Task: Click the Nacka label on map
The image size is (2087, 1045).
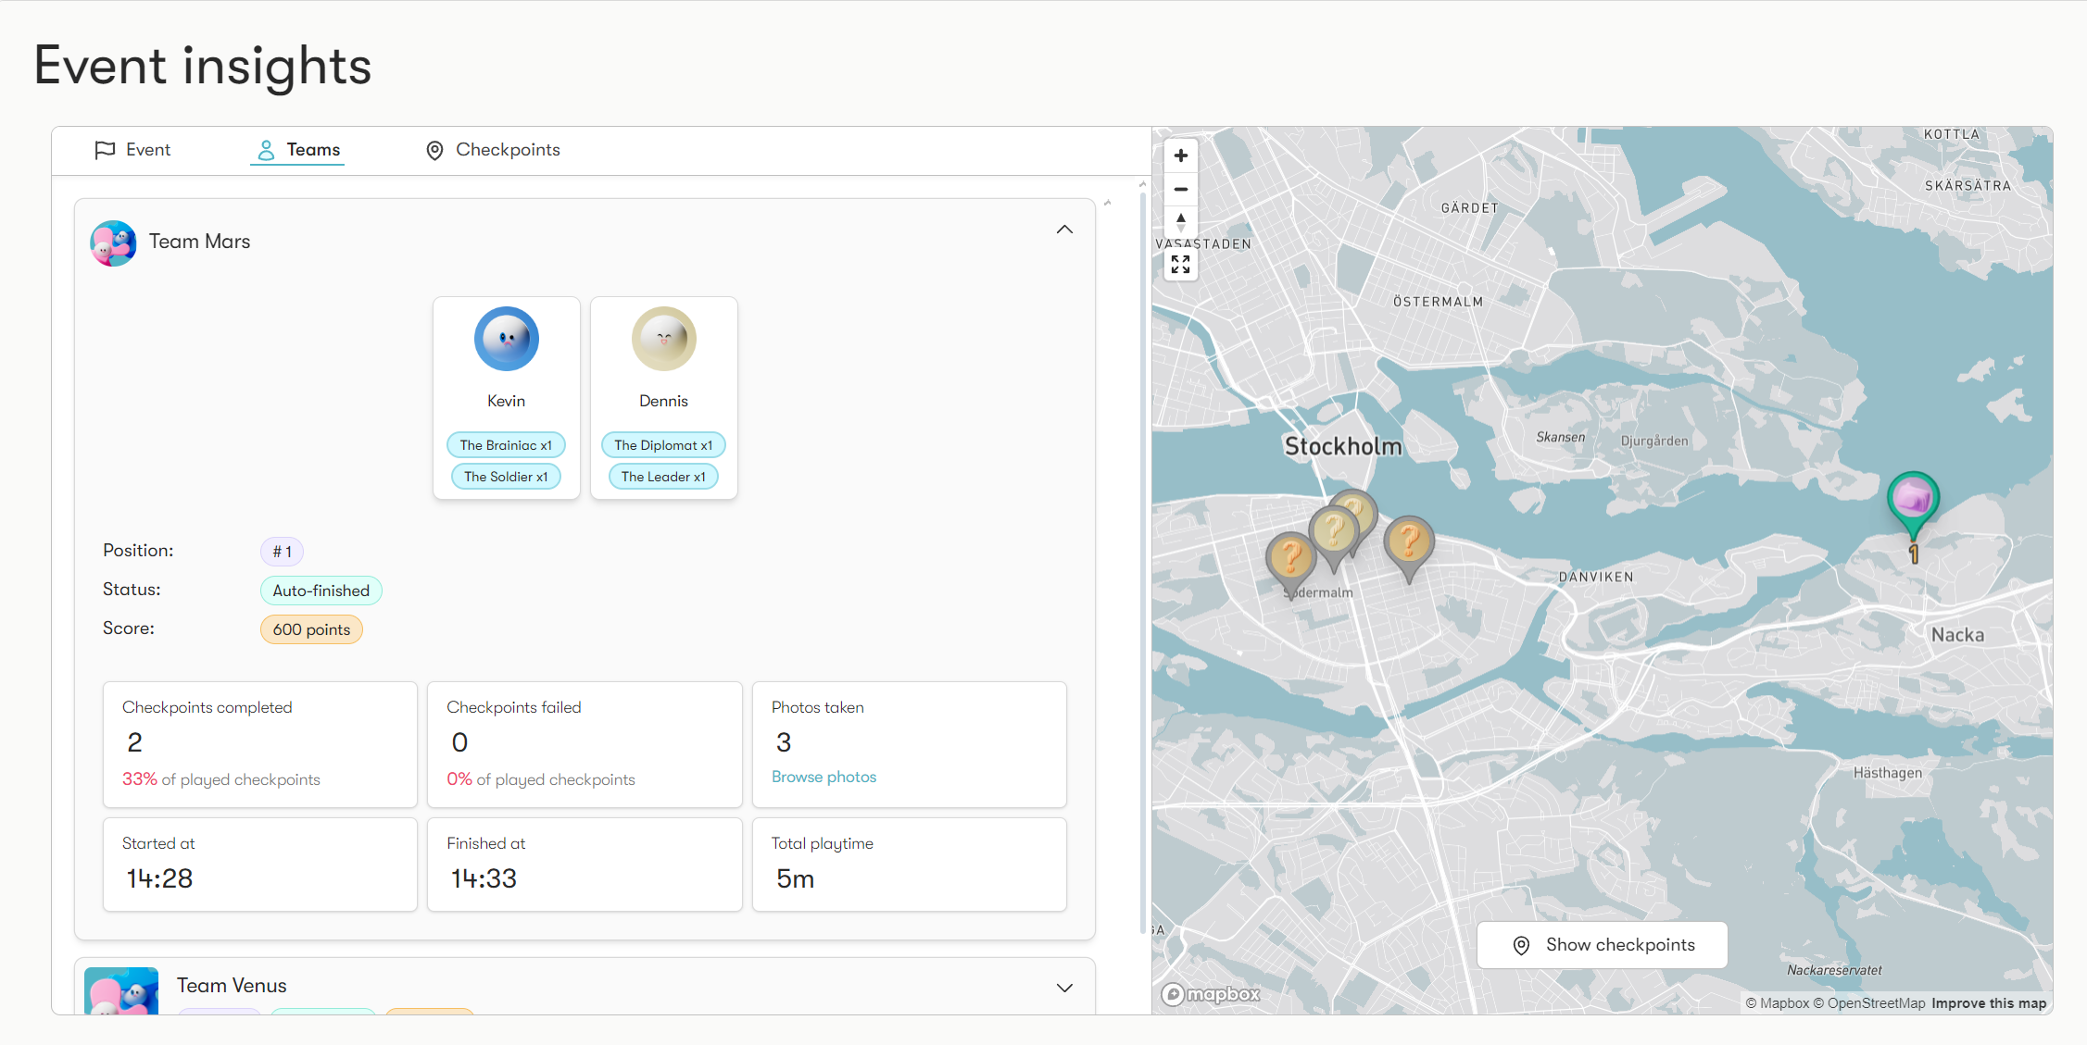Action: (1957, 635)
